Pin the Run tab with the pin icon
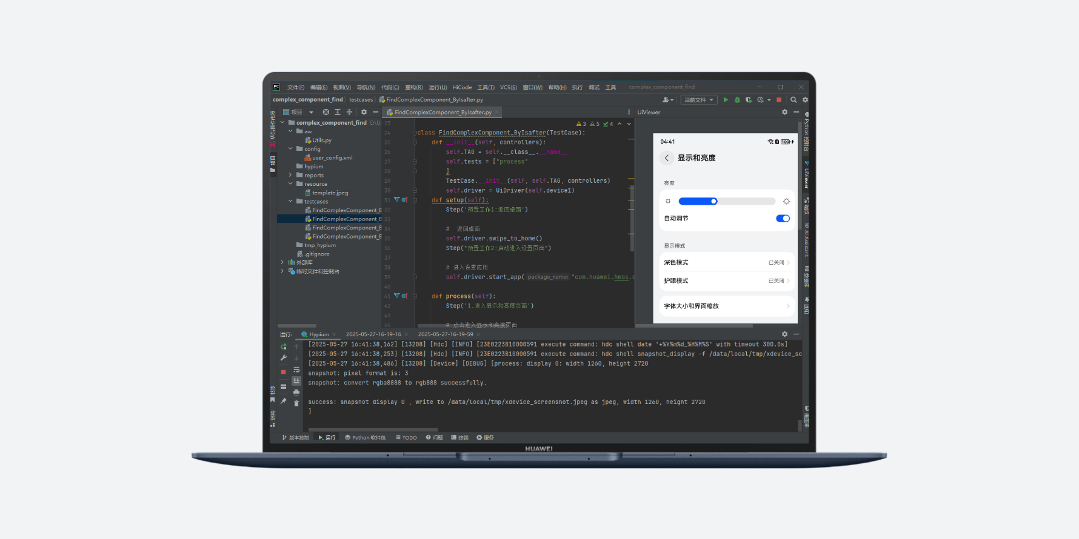Viewport: 1079px width, 539px height. (283, 401)
